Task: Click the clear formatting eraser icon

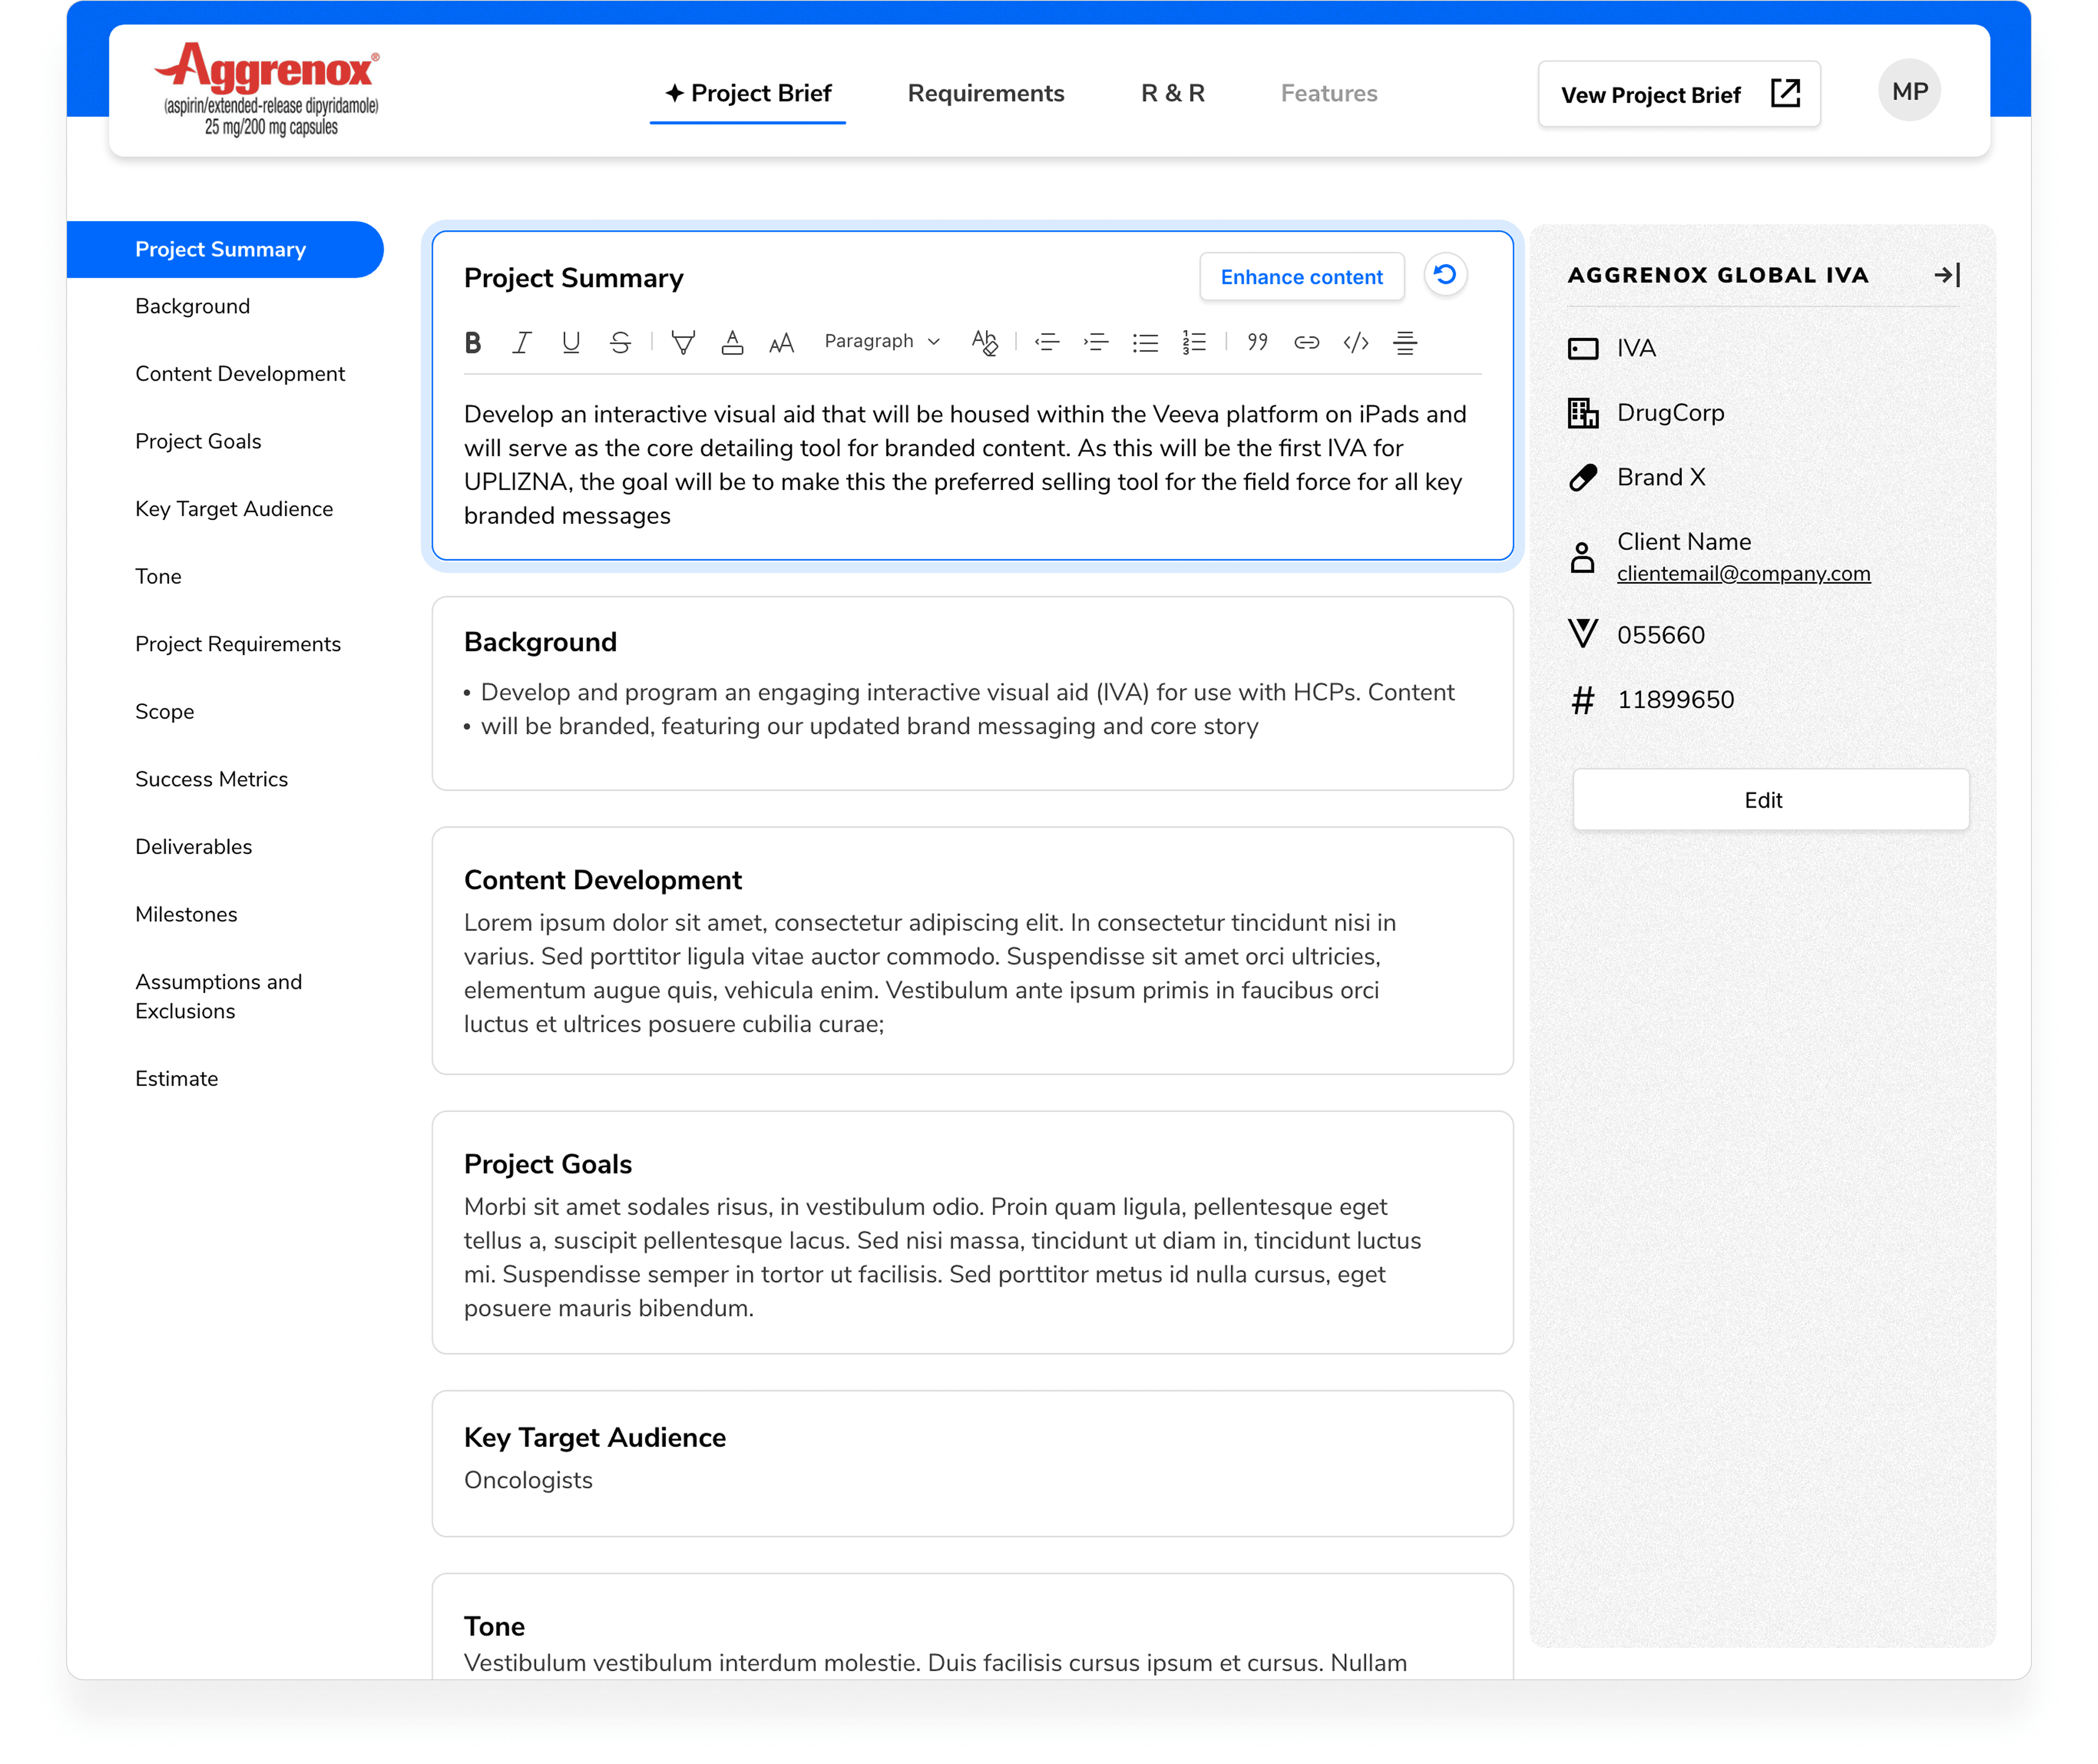Action: pos(984,343)
